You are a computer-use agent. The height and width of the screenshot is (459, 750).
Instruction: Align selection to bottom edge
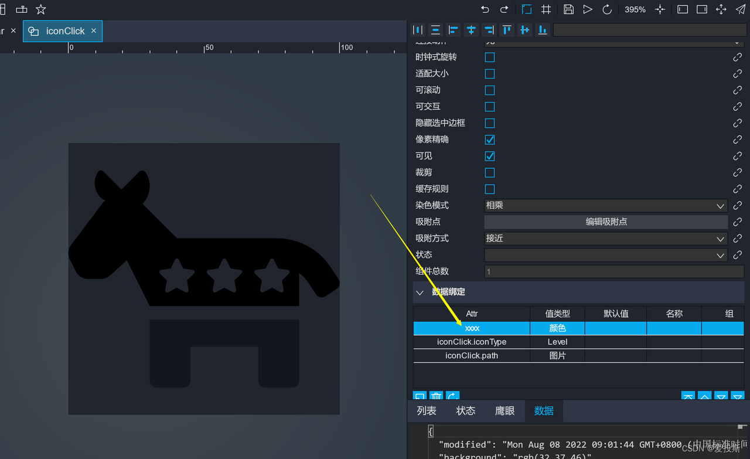click(543, 30)
